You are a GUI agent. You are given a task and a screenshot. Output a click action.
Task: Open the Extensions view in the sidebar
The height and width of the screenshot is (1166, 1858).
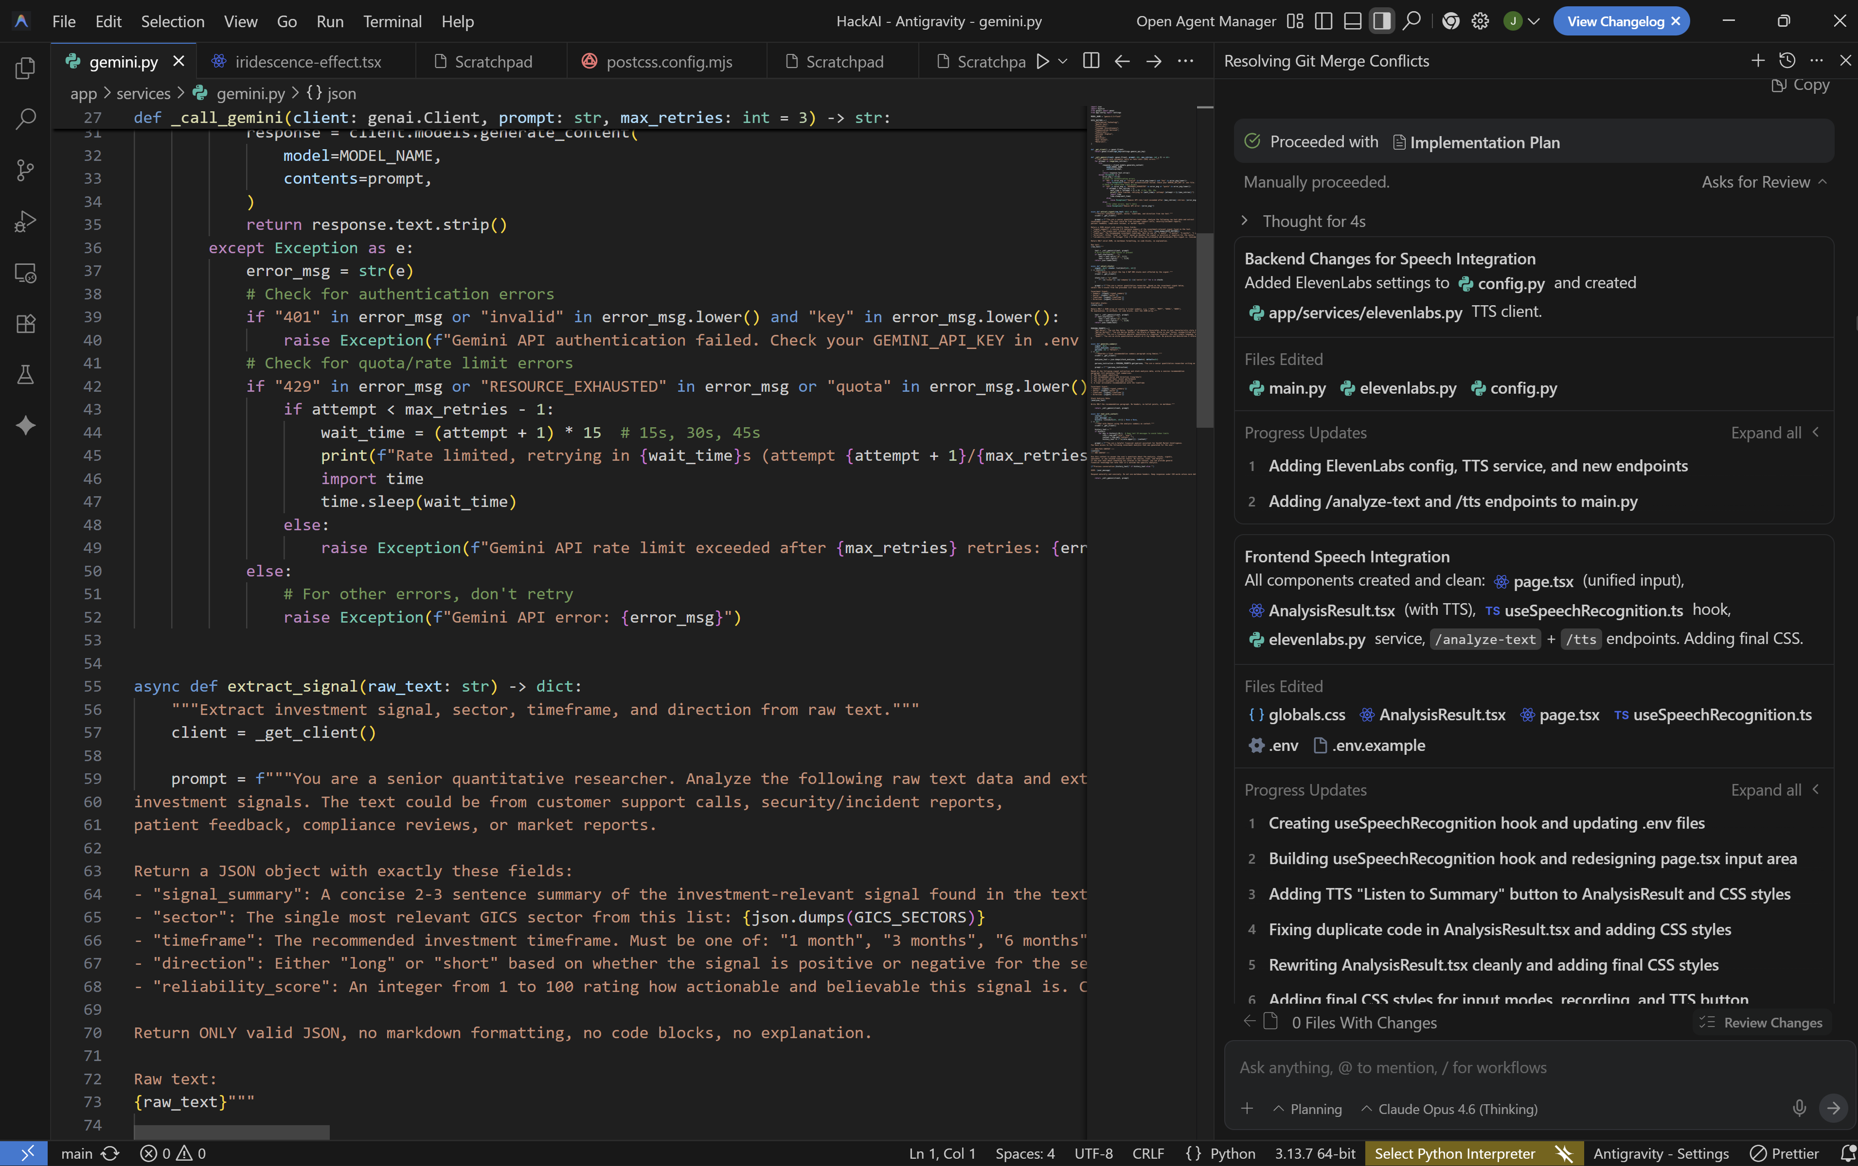[x=25, y=324]
